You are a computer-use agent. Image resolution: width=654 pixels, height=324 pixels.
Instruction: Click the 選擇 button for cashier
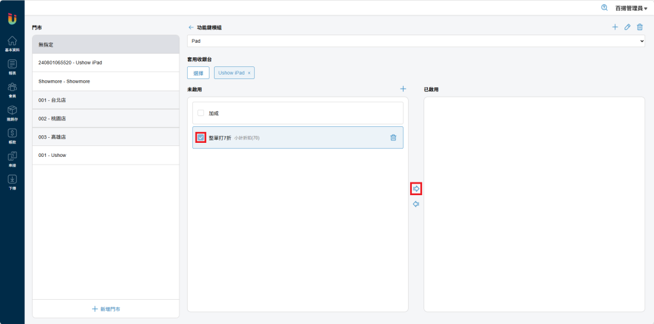(x=198, y=73)
